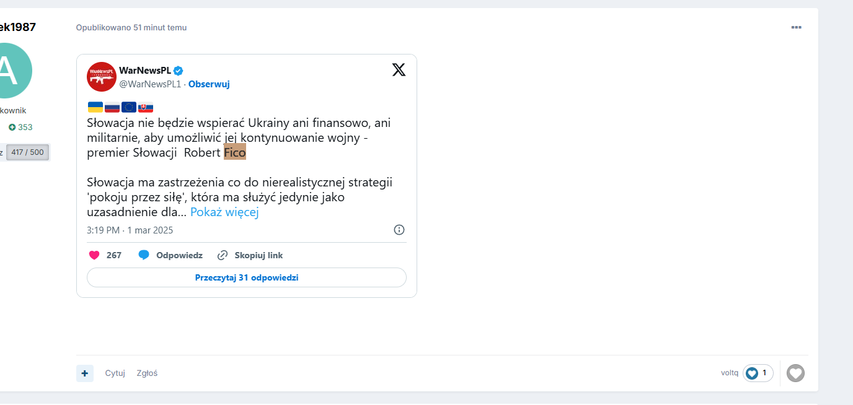The width and height of the screenshot is (853, 405).
Task: Open Przeczytaj 31 odpowiedzi button
Action: (x=247, y=277)
